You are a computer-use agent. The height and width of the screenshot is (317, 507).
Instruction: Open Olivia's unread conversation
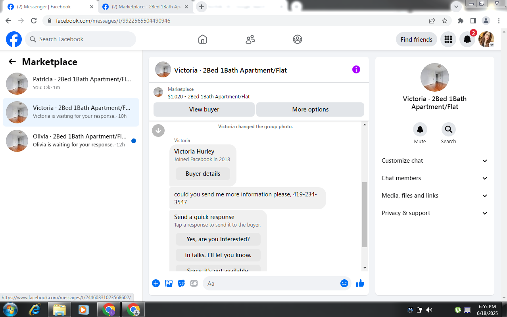pos(71,141)
